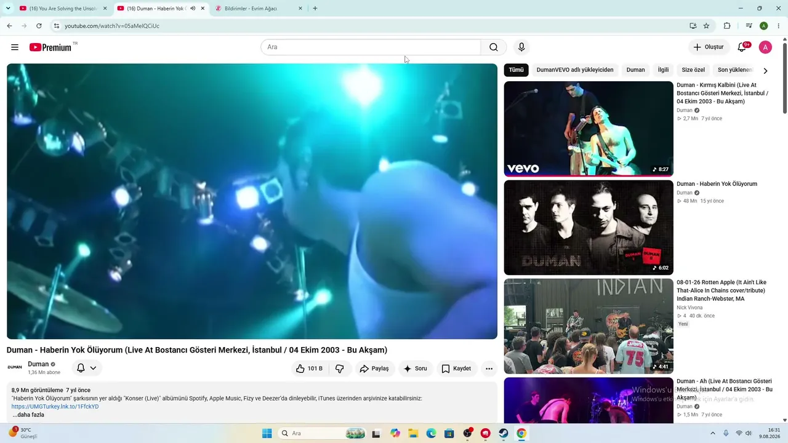Screen dimensions: 788x443
Task: Dislike the Duman video
Action: 339,369
